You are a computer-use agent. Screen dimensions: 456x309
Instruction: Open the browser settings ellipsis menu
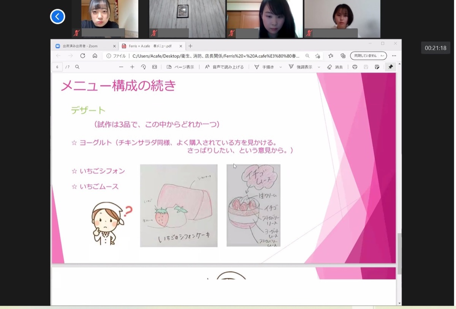click(394, 56)
